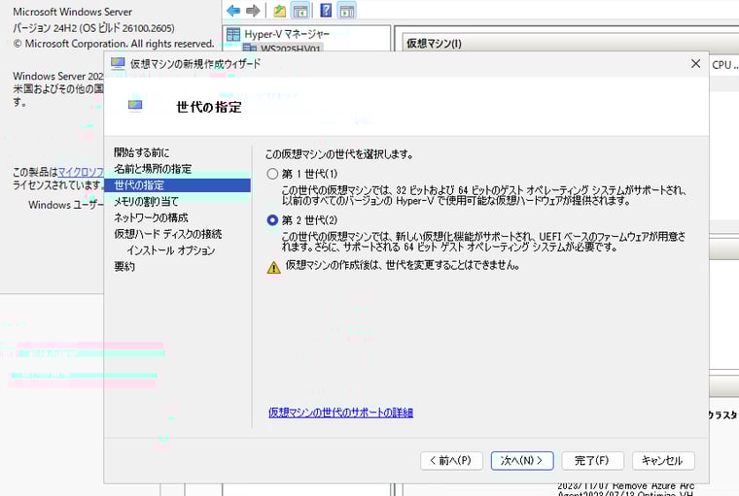Select Hyper-V マネージャー tree node
This screenshot has height=496, width=739.
(x=287, y=34)
